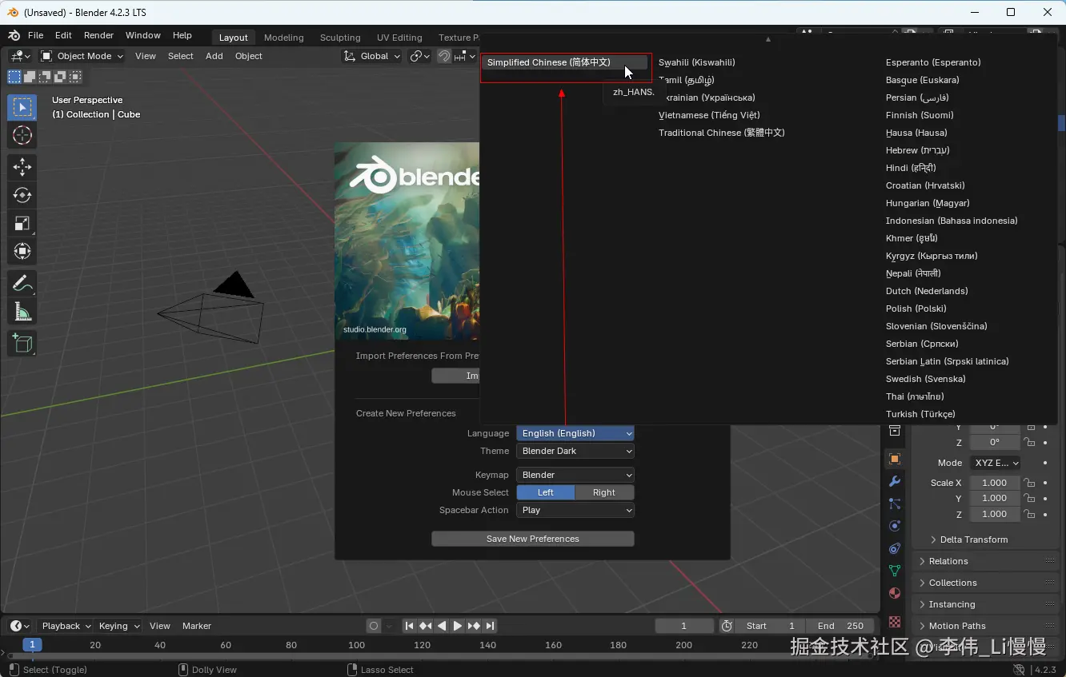Choose the Set New Selection mode icon
Image resolution: width=1066 pixels, height=677 pixels.
coord(14,77)
